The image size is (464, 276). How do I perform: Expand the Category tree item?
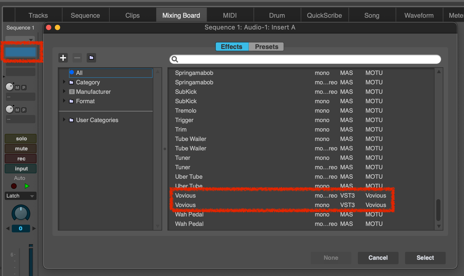pos(64,82)
